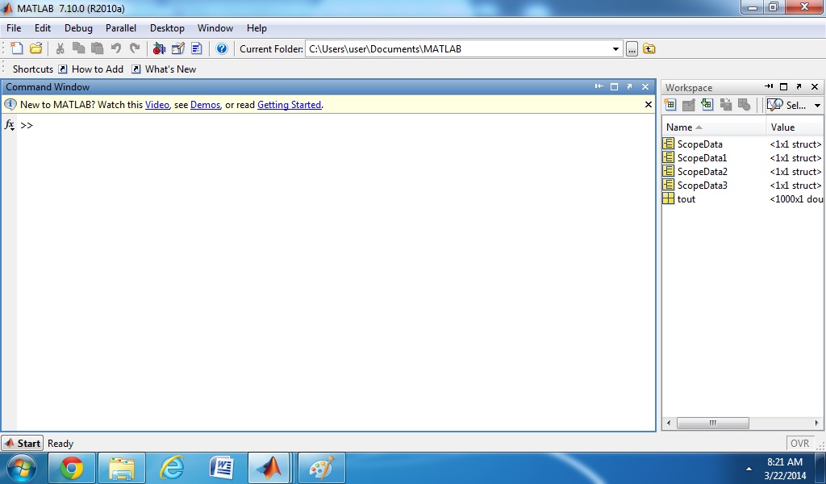Click the Open file folder icon

click(x=35, y=48)
